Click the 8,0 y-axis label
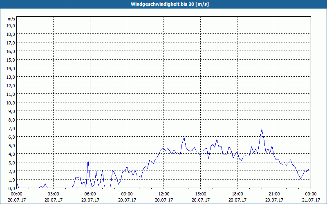Screen dimensions: 327x204 click(11, 120)
